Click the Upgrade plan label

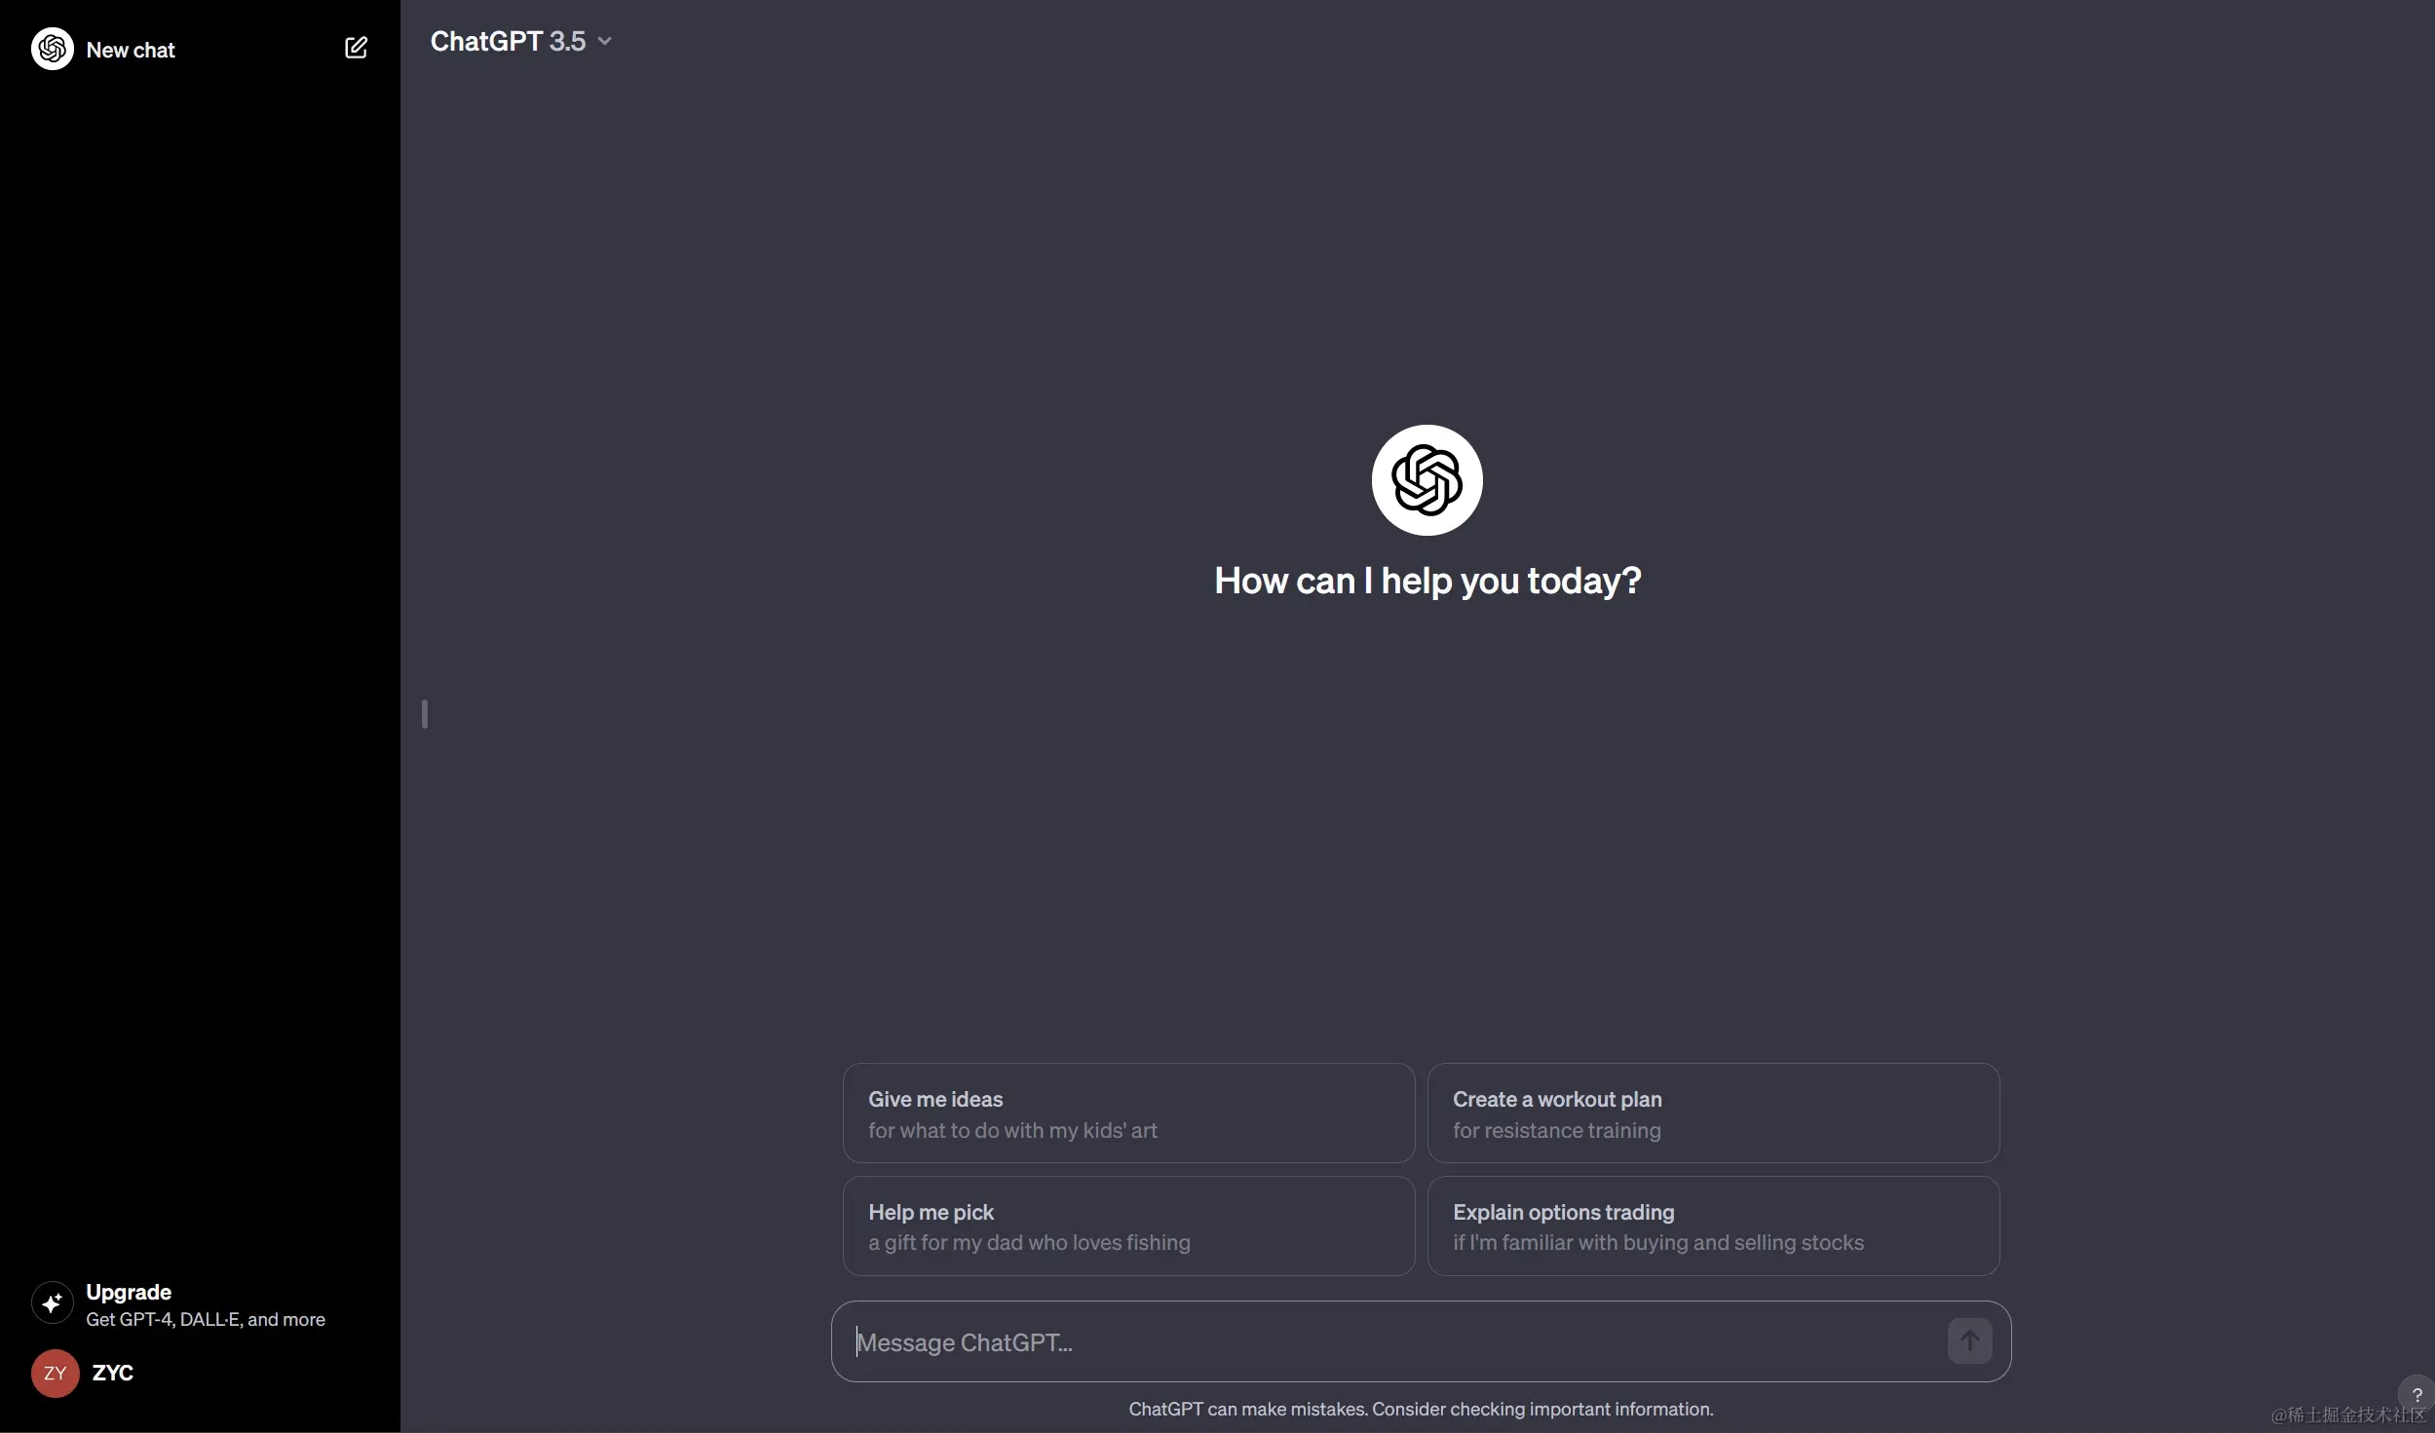coord(129,1292)
